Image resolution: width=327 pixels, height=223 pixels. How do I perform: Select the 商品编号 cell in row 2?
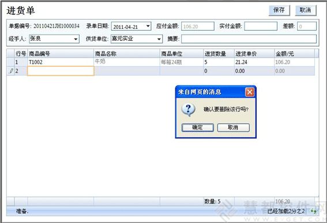pyautogui.click(x=61, y=71)
